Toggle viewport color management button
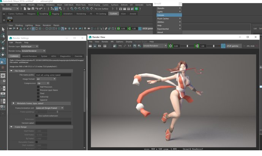 point(140,29)
